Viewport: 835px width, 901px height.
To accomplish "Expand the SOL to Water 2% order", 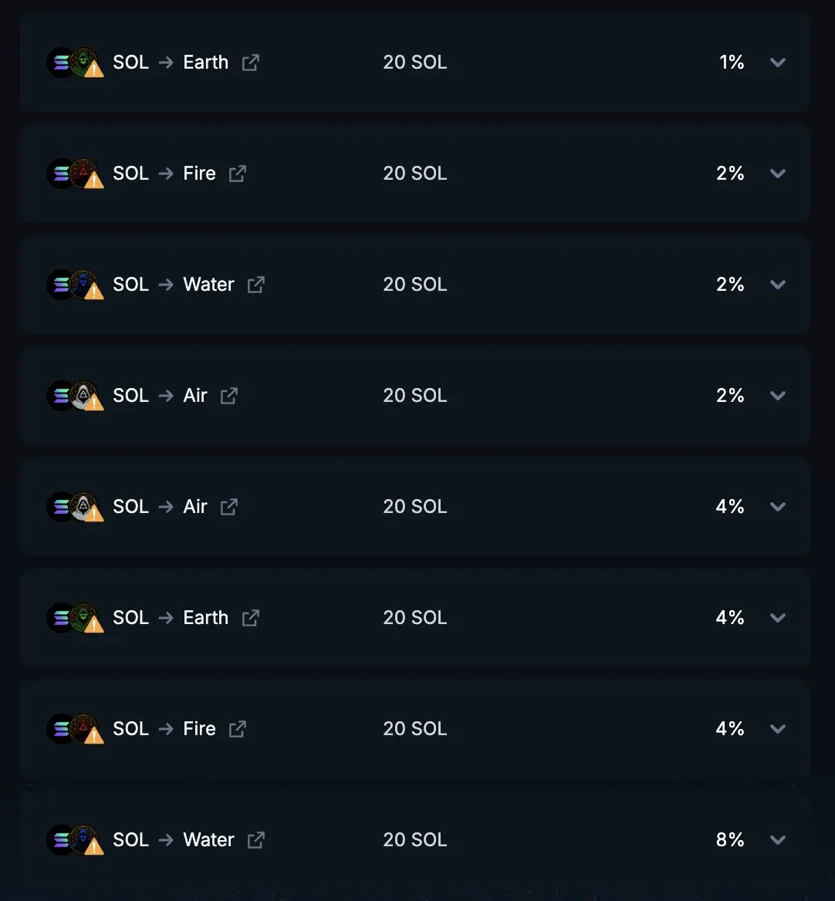I will (x=778, y=285).
